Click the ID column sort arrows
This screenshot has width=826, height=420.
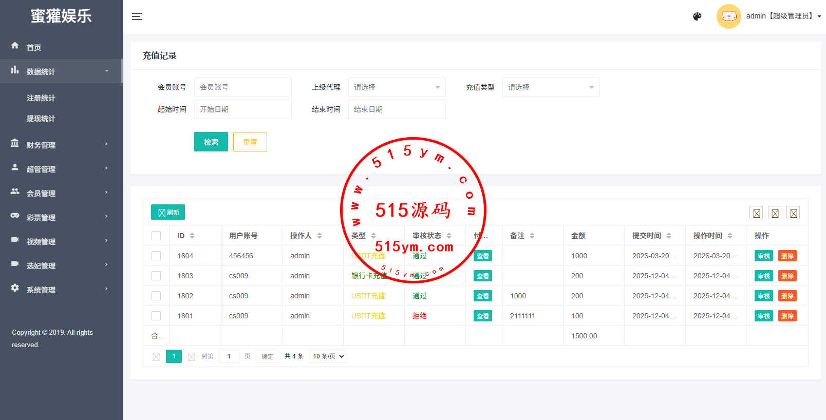click(192, 236)
